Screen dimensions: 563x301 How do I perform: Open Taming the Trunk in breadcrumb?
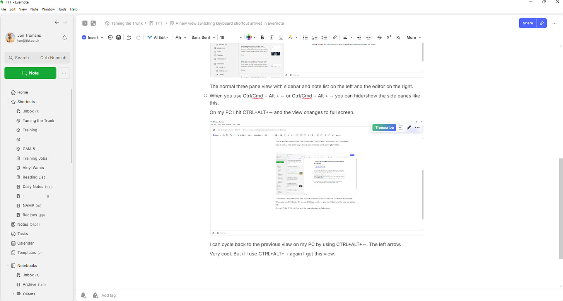[124, 23]
